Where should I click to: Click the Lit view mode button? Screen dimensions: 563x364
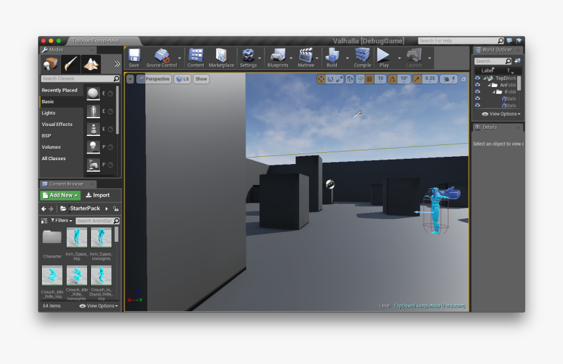point(183,79)
